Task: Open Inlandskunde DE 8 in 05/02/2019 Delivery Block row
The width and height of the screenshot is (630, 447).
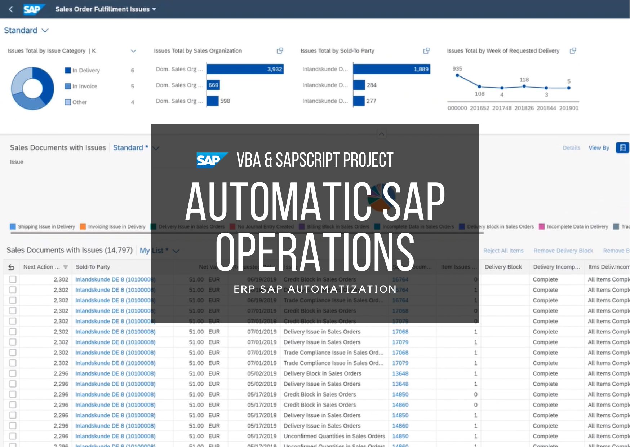Action: tap(115, 373)
